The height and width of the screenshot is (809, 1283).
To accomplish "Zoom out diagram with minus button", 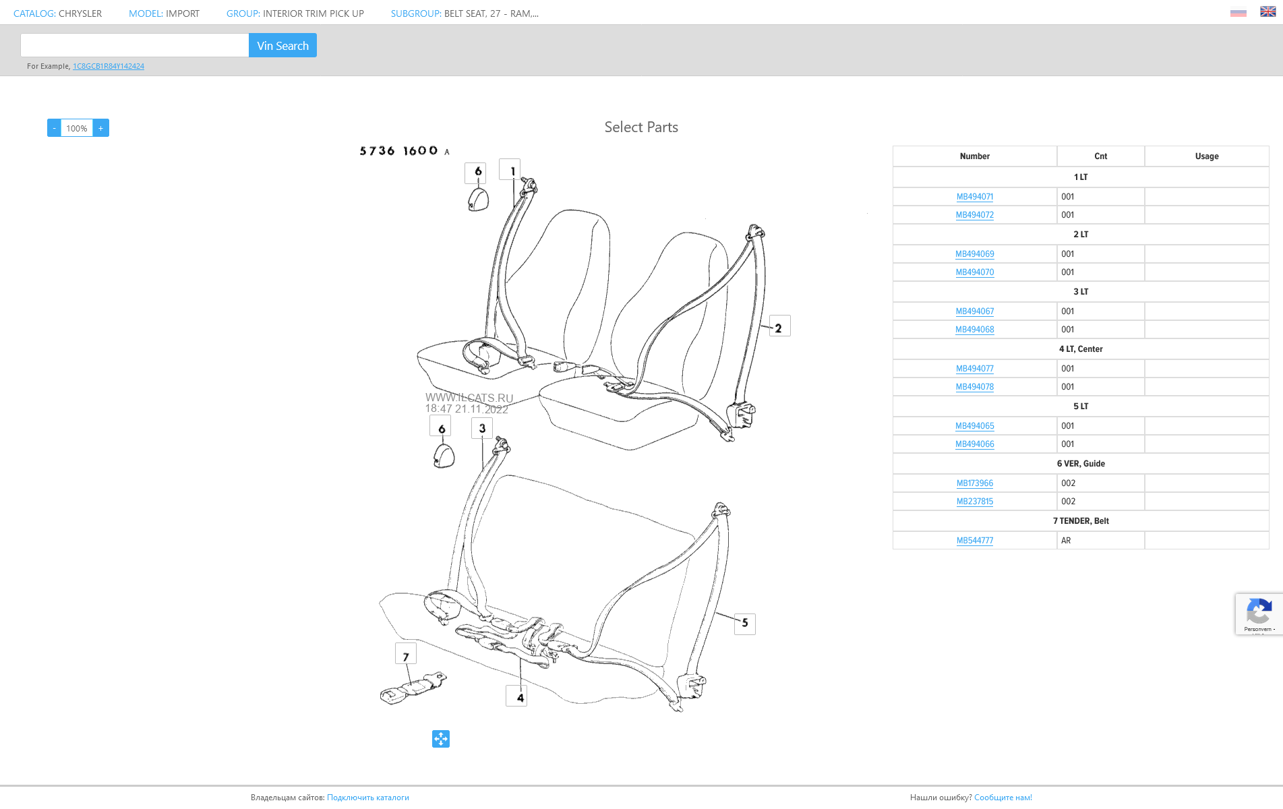I will point(54,128).
